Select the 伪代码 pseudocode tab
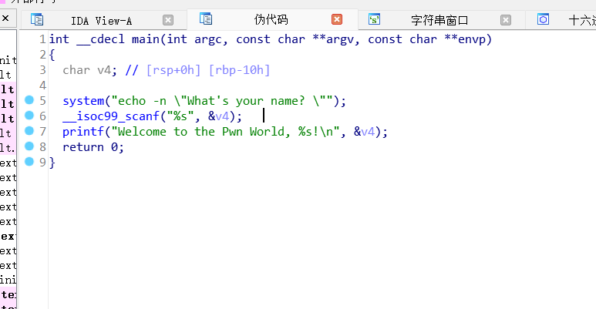596x309 pixels. [x=271, y=19]
